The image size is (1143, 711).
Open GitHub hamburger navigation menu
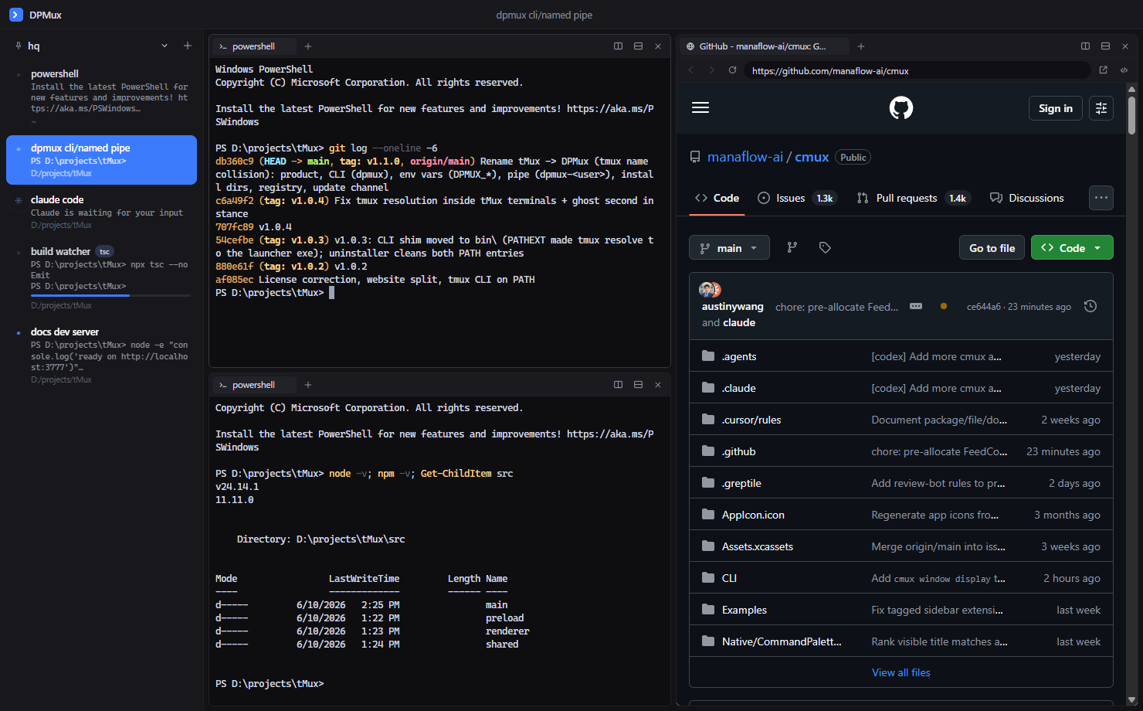[700, 107]
